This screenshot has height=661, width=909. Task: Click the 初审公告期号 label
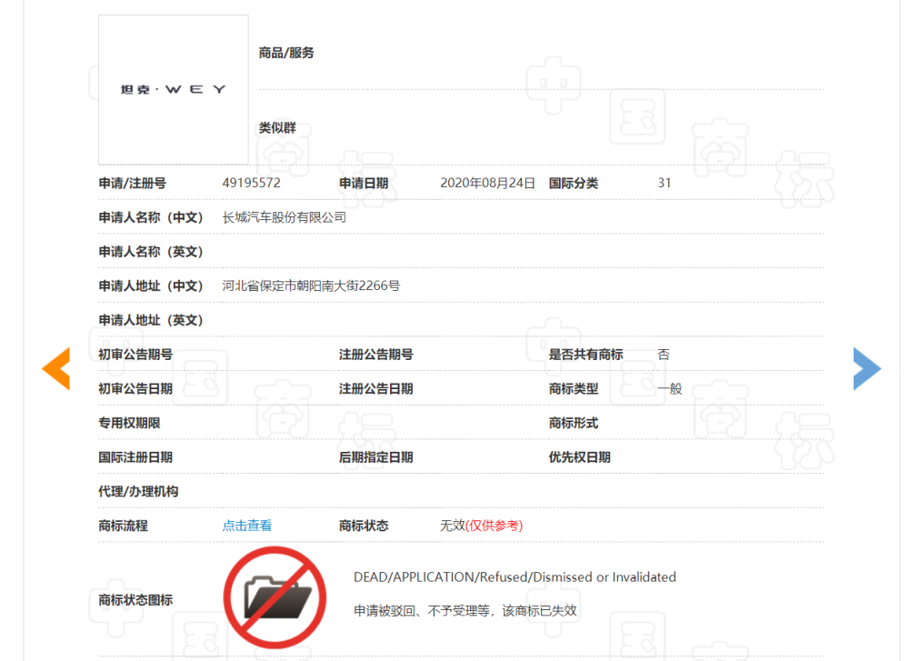pyautogui.click(x=135, y=355)
